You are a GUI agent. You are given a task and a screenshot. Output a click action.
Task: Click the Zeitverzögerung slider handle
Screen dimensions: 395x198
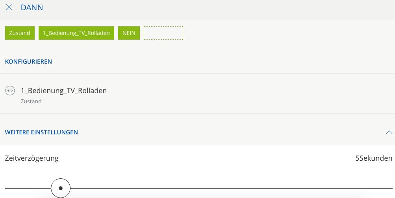pos(61,188)
